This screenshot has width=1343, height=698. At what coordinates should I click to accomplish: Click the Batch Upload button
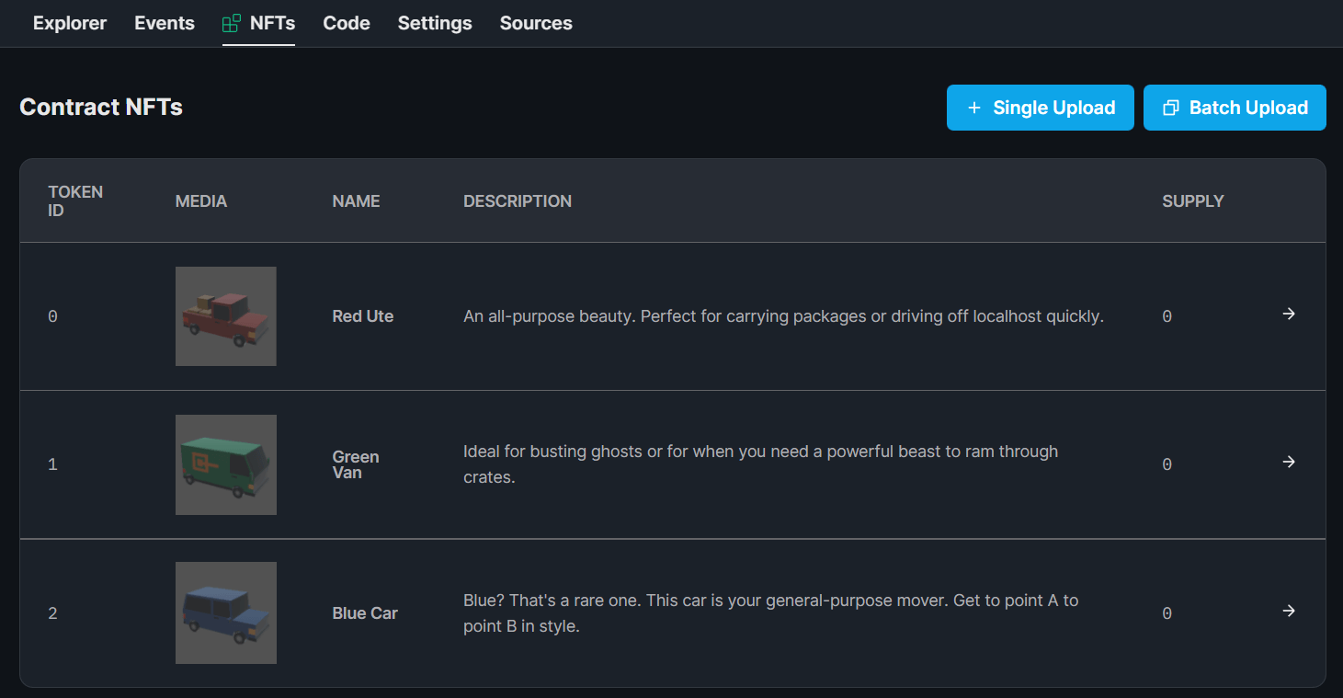pos(1235,108)
